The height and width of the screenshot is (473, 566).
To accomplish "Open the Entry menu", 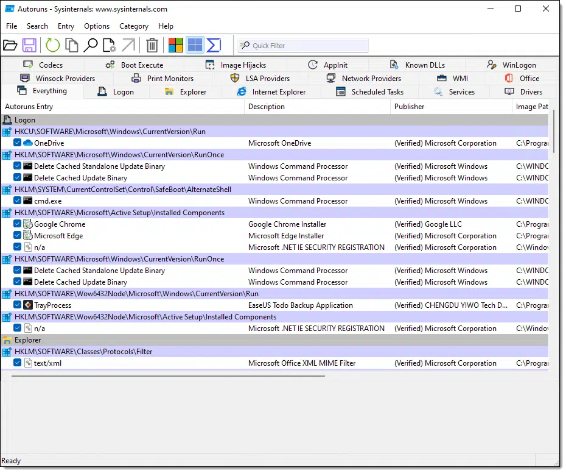I will (x=66, y=26).
